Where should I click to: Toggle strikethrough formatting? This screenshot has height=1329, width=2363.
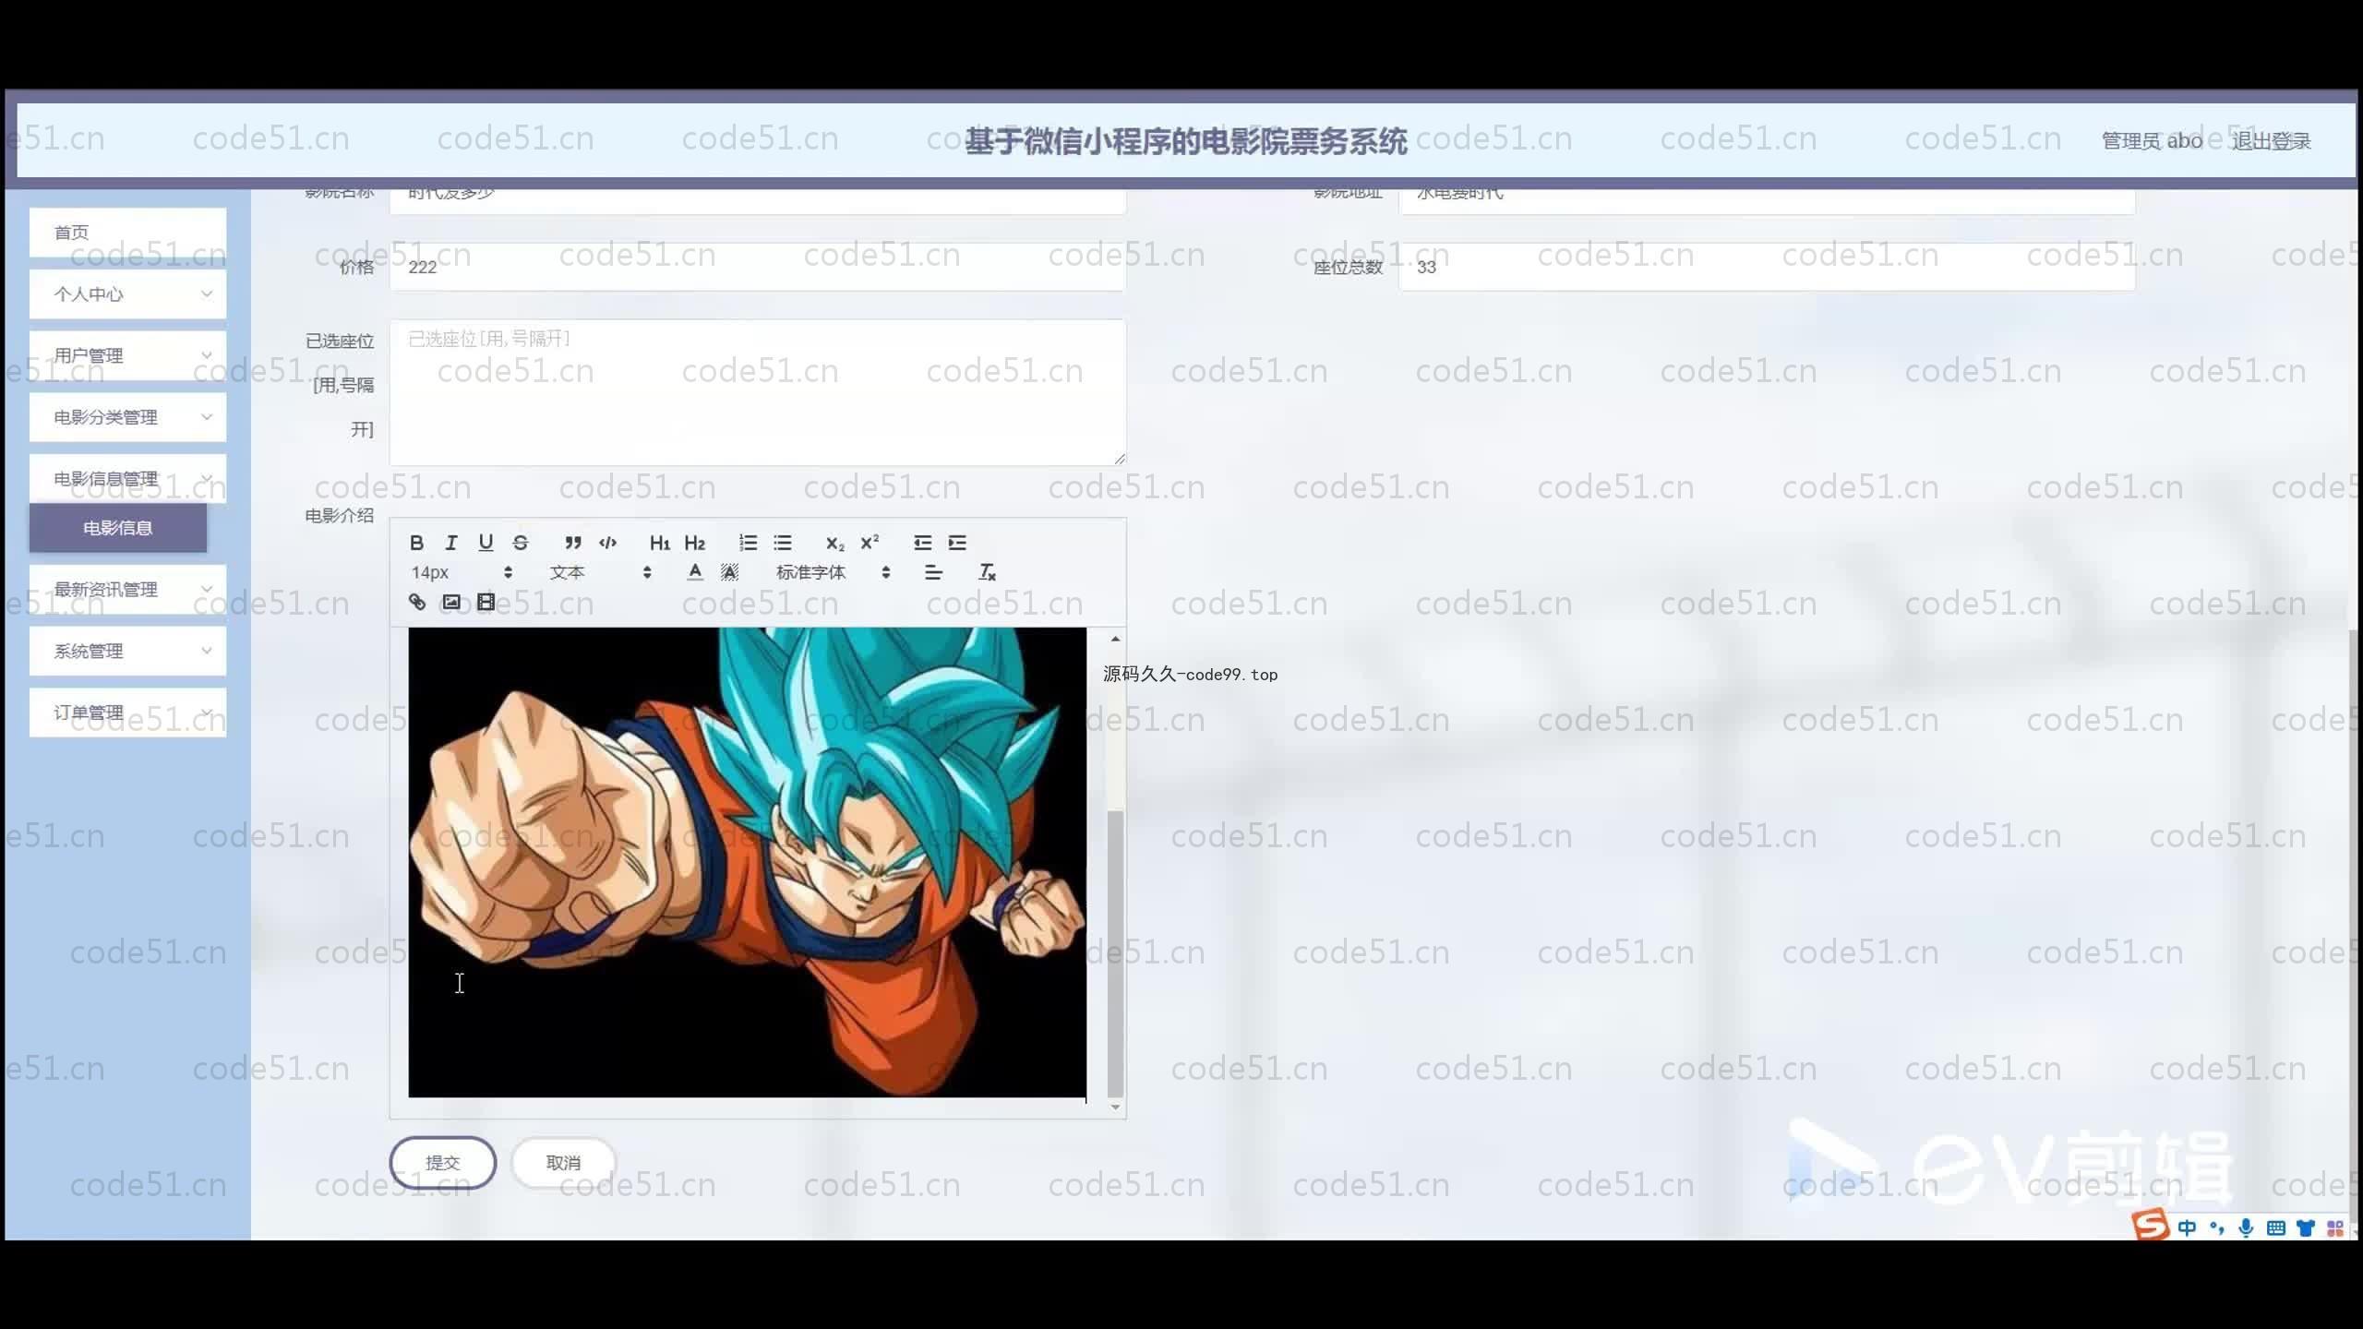point(521,543)
